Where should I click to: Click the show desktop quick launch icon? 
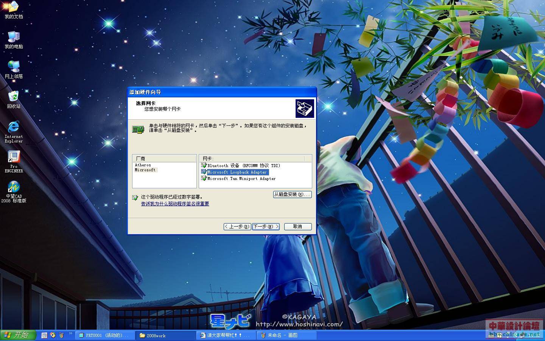[x=44, y=335]
